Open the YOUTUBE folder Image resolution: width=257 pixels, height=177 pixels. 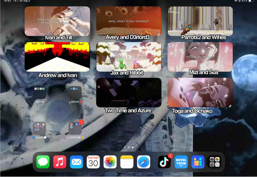tap(75, 128)
